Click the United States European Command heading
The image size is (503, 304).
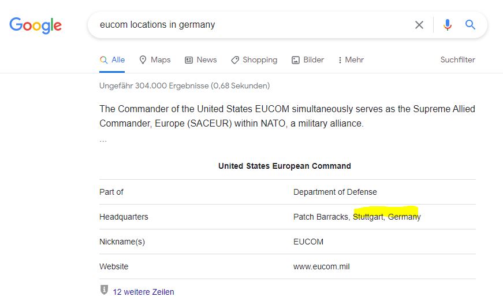point(285,166)
